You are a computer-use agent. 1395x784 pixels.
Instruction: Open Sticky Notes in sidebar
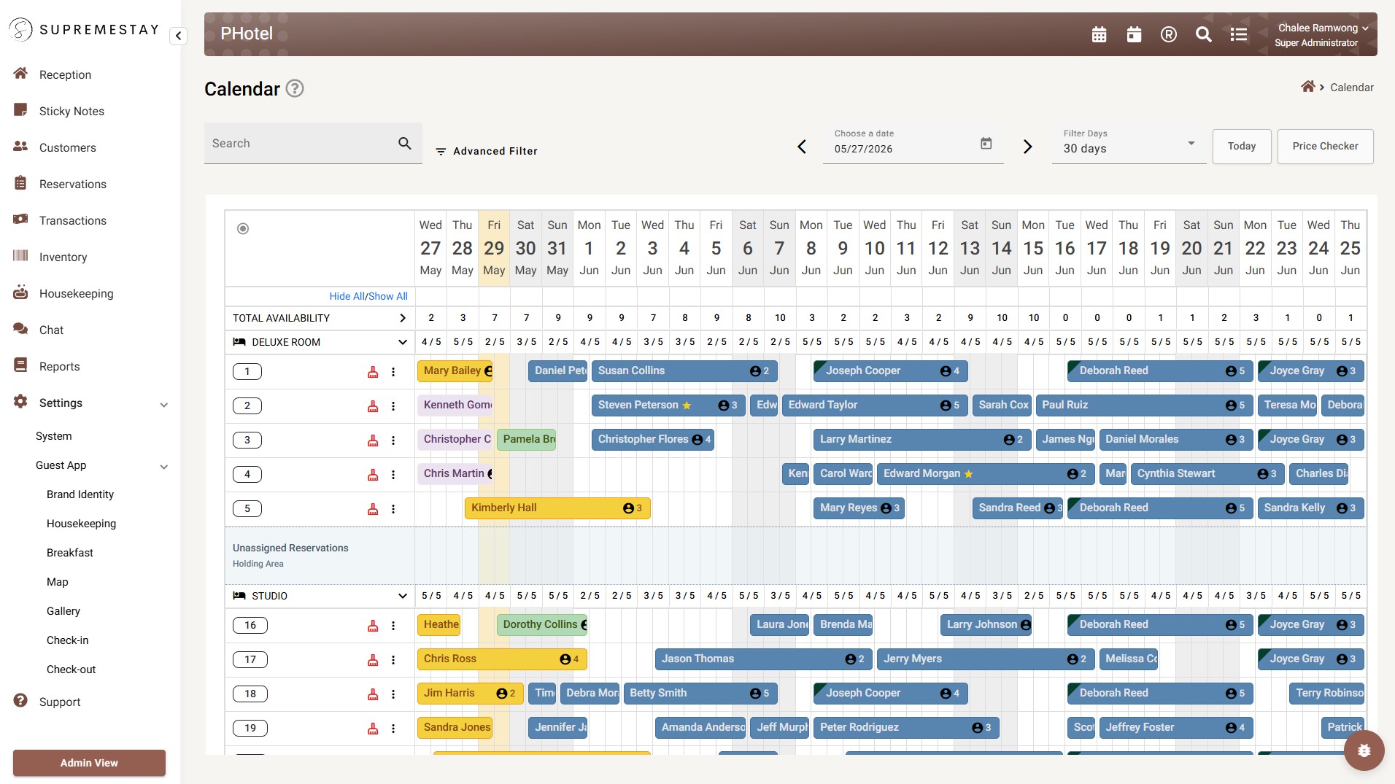pyautogui.click(x=72, y=111)
